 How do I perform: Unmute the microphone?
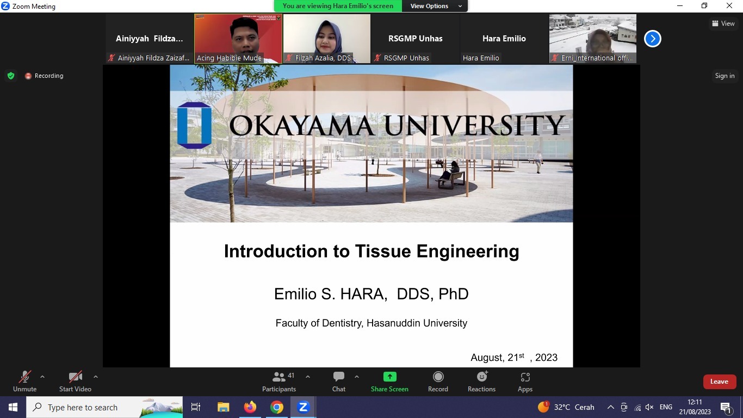tap(25, 382)
